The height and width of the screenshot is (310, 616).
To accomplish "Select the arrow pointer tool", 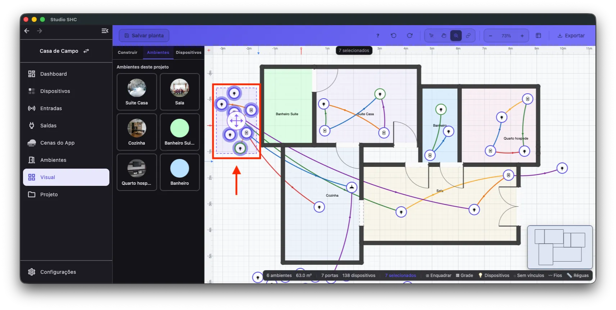I will [431, 36].
